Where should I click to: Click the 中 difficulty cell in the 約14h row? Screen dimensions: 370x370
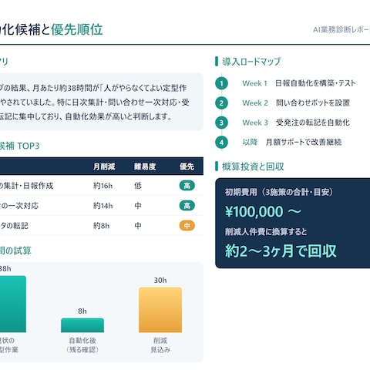coord(138,206)
